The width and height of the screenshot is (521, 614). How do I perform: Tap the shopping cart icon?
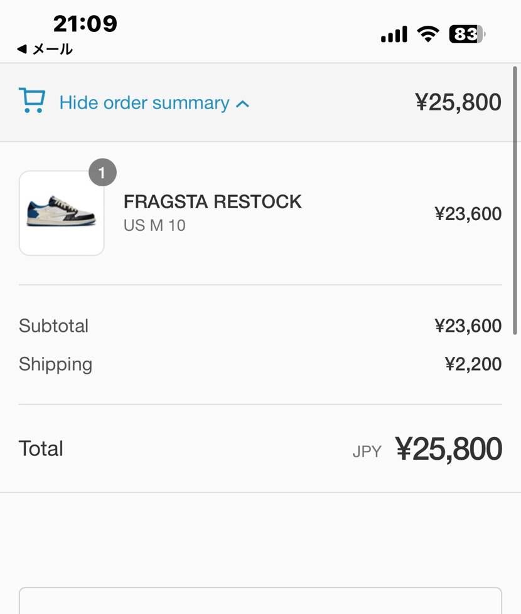(x=32, y=101)
